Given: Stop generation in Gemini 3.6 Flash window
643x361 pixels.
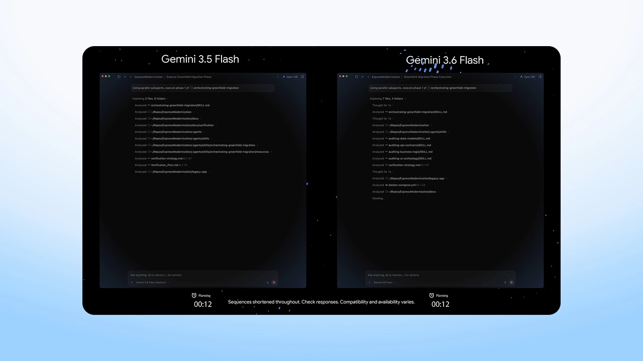Looking at the screenshot, I should pyautogui.click(x=511, y=282).
